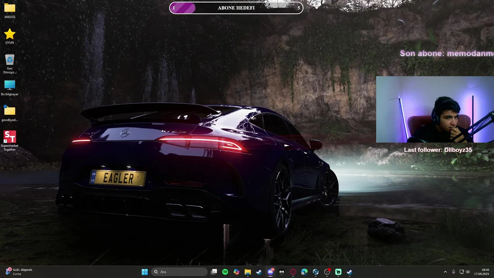Viewport: 494px width, 278px height.
Task: Open Opera GX browser from taskbar
Action: (x=293, y=272)
